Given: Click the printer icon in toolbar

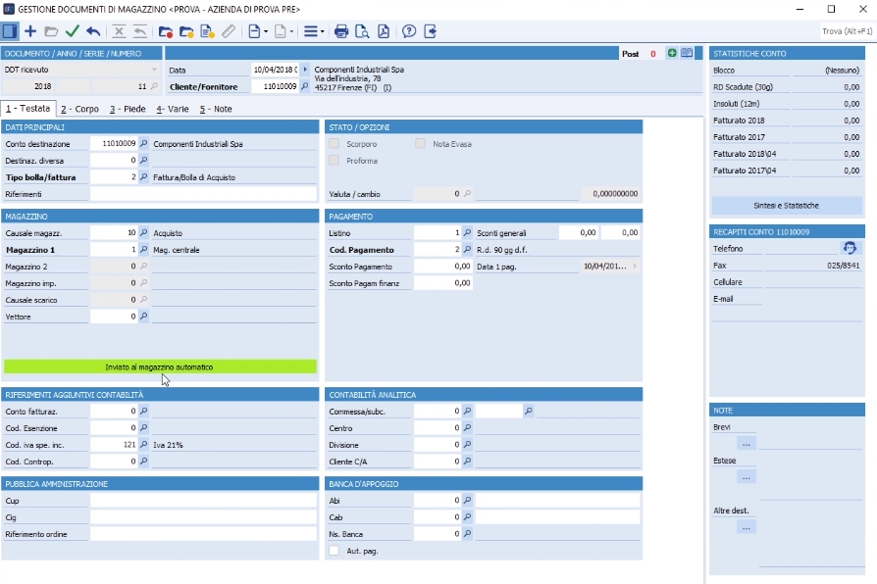Looking at the screenshot, I should (341, 31).
